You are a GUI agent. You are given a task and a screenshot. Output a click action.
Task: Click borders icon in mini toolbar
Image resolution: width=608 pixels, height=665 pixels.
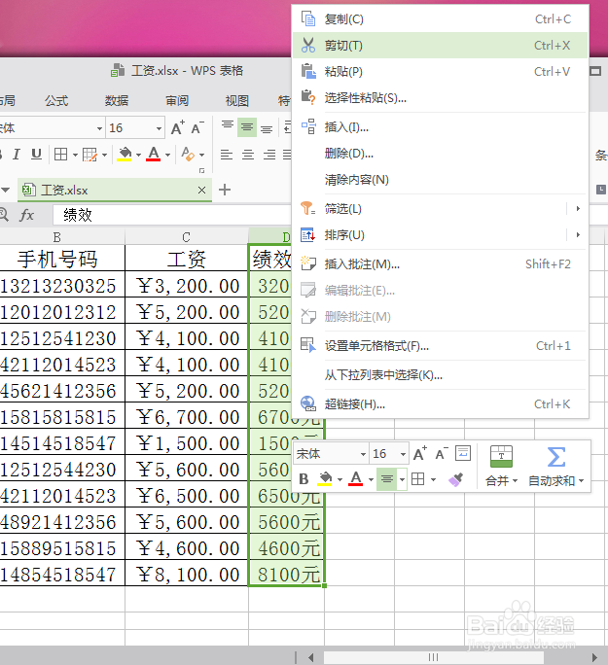[418, 479]
